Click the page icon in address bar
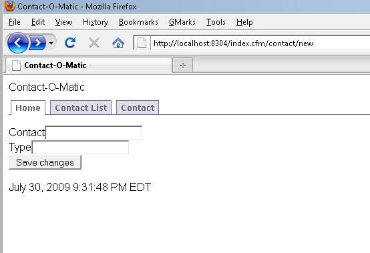This screenshot has height=253, width=370. click(x=142, y=43)
